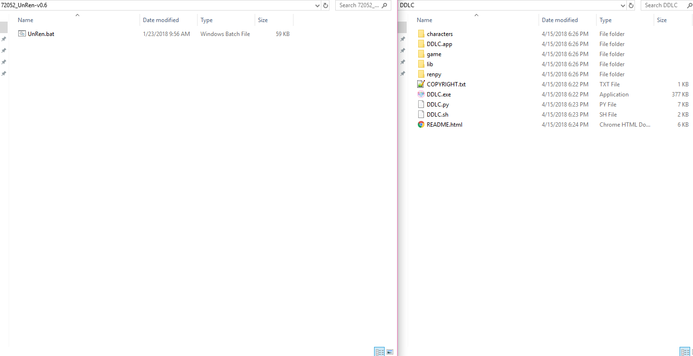Focus the Search DDLC search box
The image size is (693, 356).
pyautogui.click(x=666, y=5)
